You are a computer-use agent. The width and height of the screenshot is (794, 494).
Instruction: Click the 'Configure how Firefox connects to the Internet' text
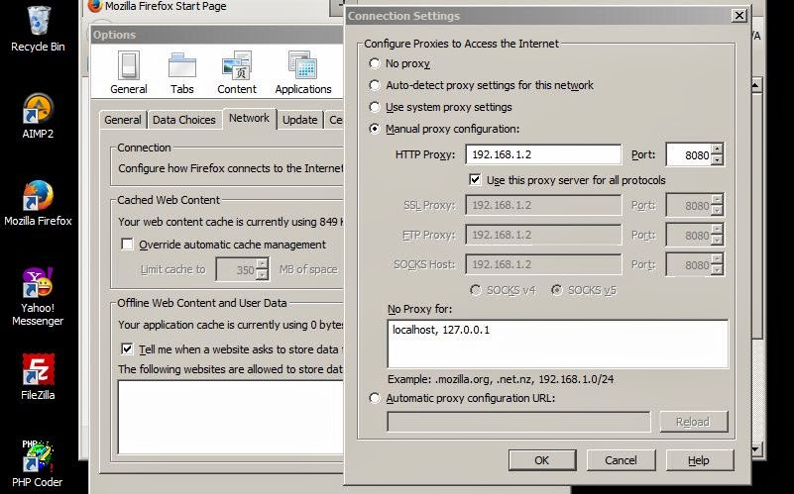pos(231,168)
